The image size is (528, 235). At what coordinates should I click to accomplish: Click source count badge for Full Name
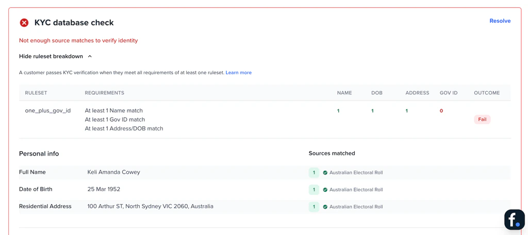[314, 173]
